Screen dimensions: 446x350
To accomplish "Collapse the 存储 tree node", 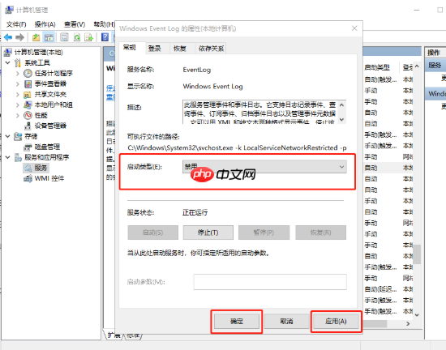I will 7,136.
